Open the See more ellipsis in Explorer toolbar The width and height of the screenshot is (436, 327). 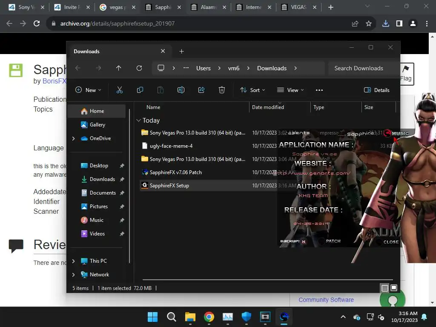tap(319, 90)
